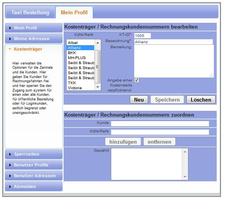Open the Benutzer Profile section
Image resolution: width=226 pixels, height=200 pixels.
34,165
